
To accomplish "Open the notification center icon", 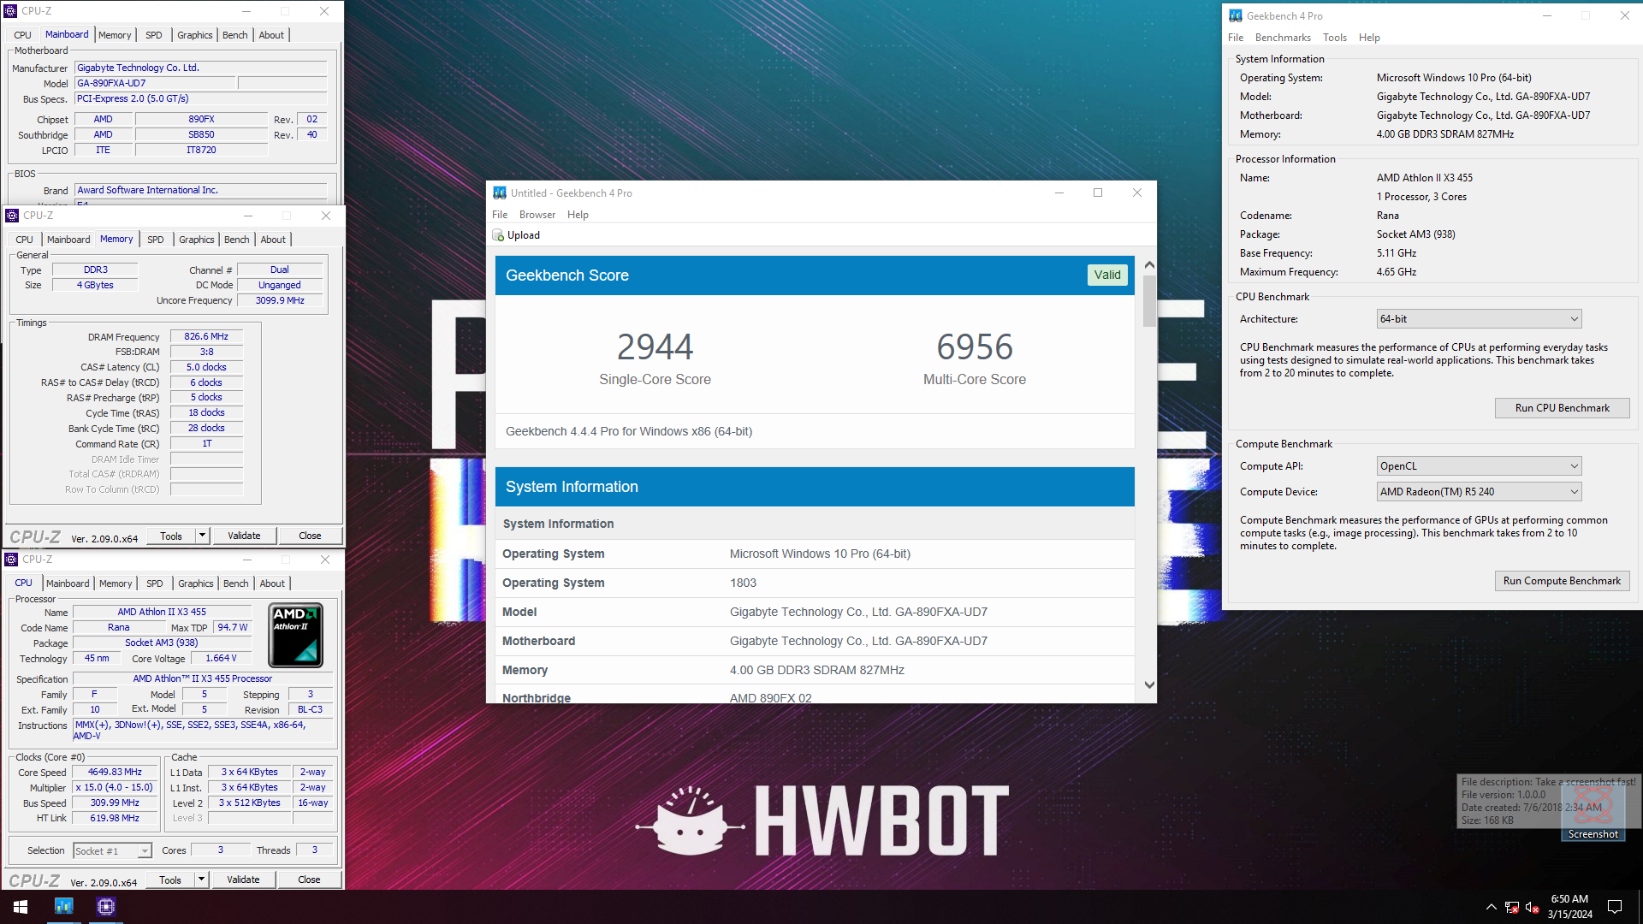I will (1615, 907).
